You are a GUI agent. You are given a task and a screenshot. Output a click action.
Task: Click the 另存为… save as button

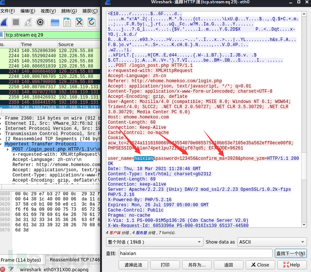pyautogui.click(x=197, y=265)
